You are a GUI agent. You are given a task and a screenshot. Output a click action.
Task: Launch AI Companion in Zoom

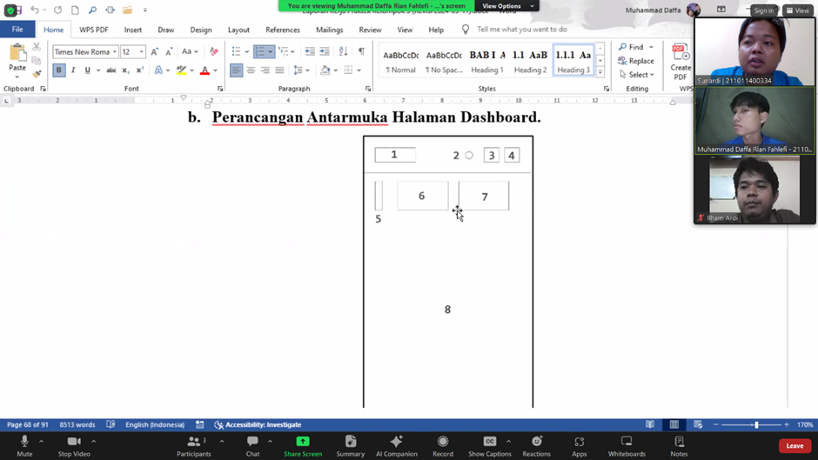coord(397,446)
